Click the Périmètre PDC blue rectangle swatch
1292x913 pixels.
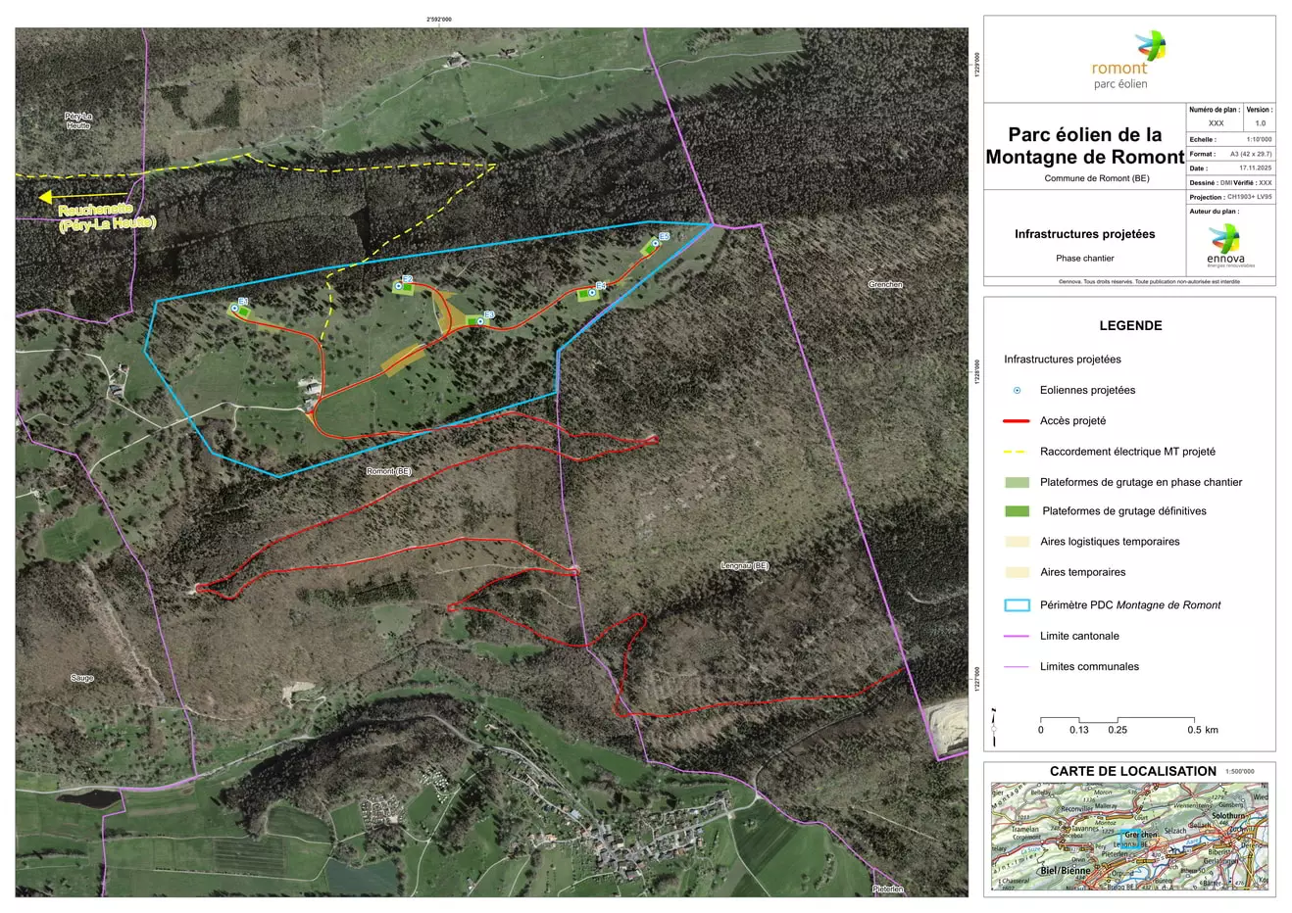(x=1018, y=604)
